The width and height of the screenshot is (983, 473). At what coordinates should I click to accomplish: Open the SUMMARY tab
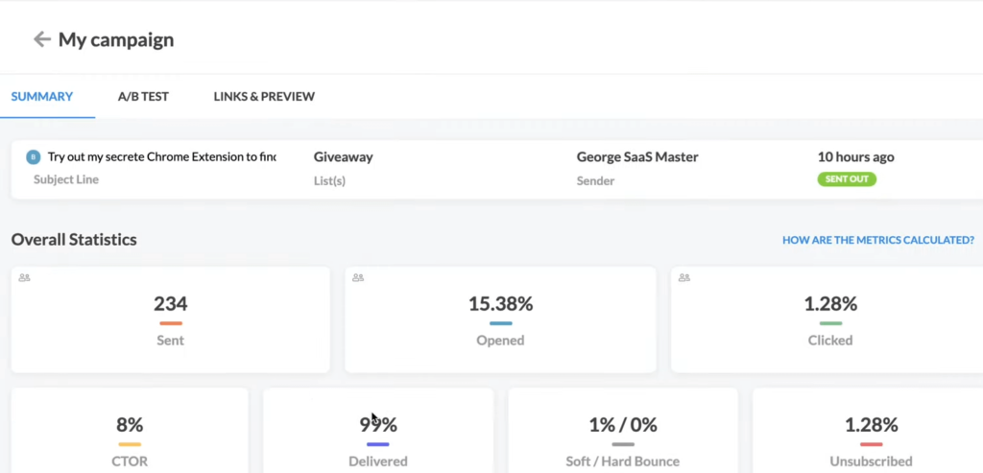click(42, 97)
